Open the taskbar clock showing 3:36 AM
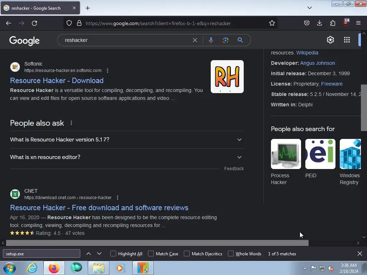367x275 pixels. [349, 268]
